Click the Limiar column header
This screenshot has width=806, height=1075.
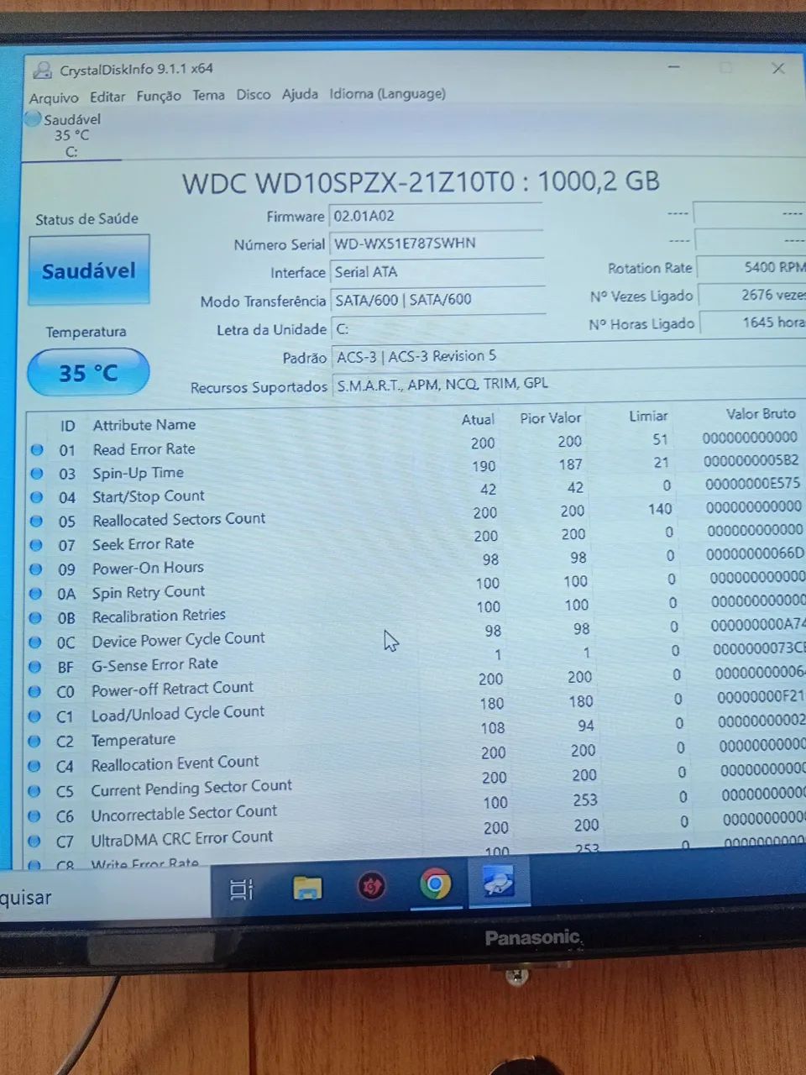coord(648,416)
